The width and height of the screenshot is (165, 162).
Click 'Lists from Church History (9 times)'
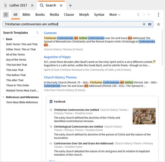pos(64,90)
